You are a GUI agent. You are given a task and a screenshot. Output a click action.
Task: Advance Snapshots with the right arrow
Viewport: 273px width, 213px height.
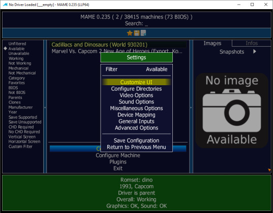(255, 52)
